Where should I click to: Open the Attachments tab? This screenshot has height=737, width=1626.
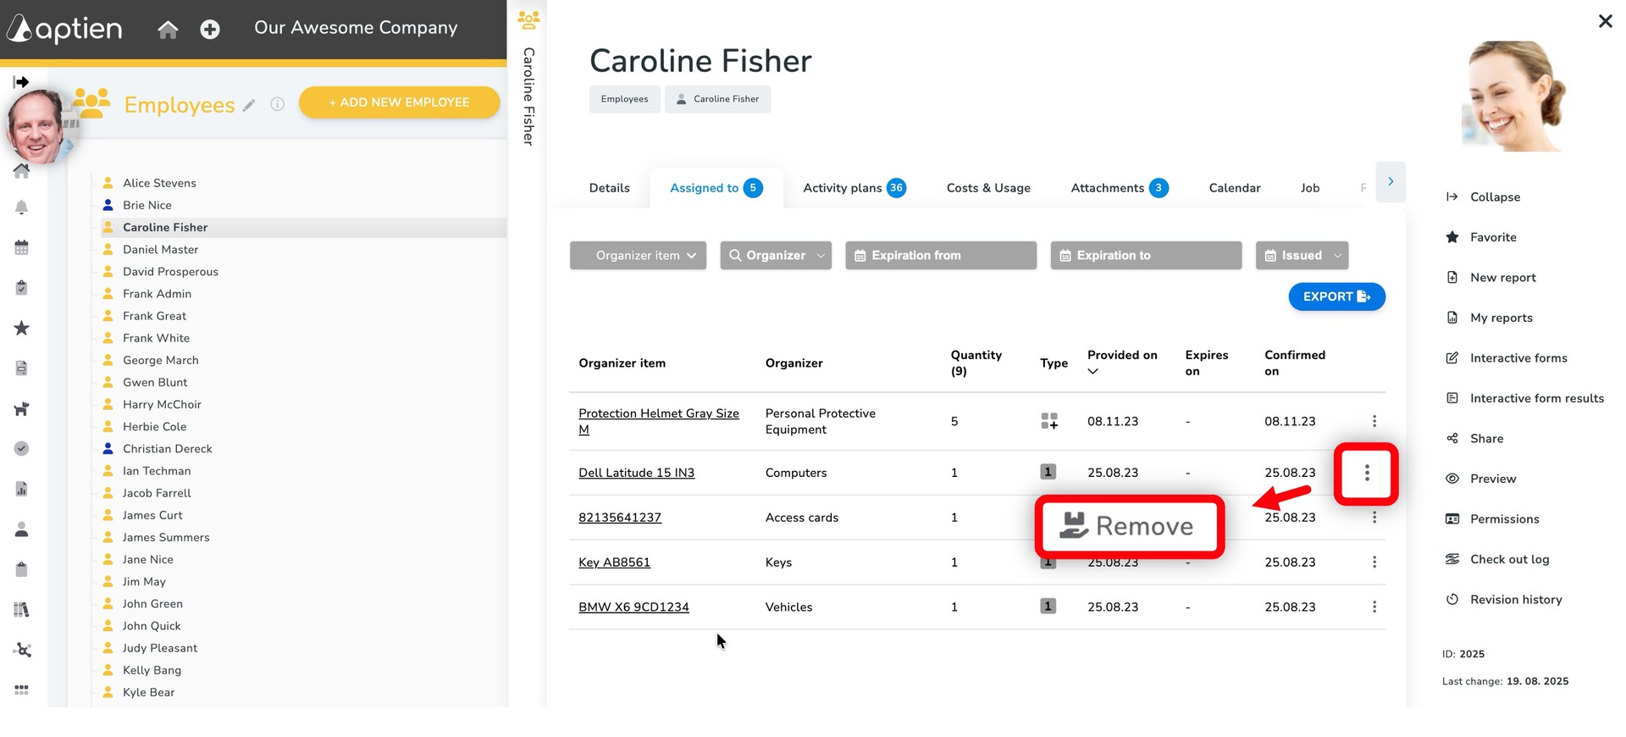pyautogui.click(x=1119, y=188)
